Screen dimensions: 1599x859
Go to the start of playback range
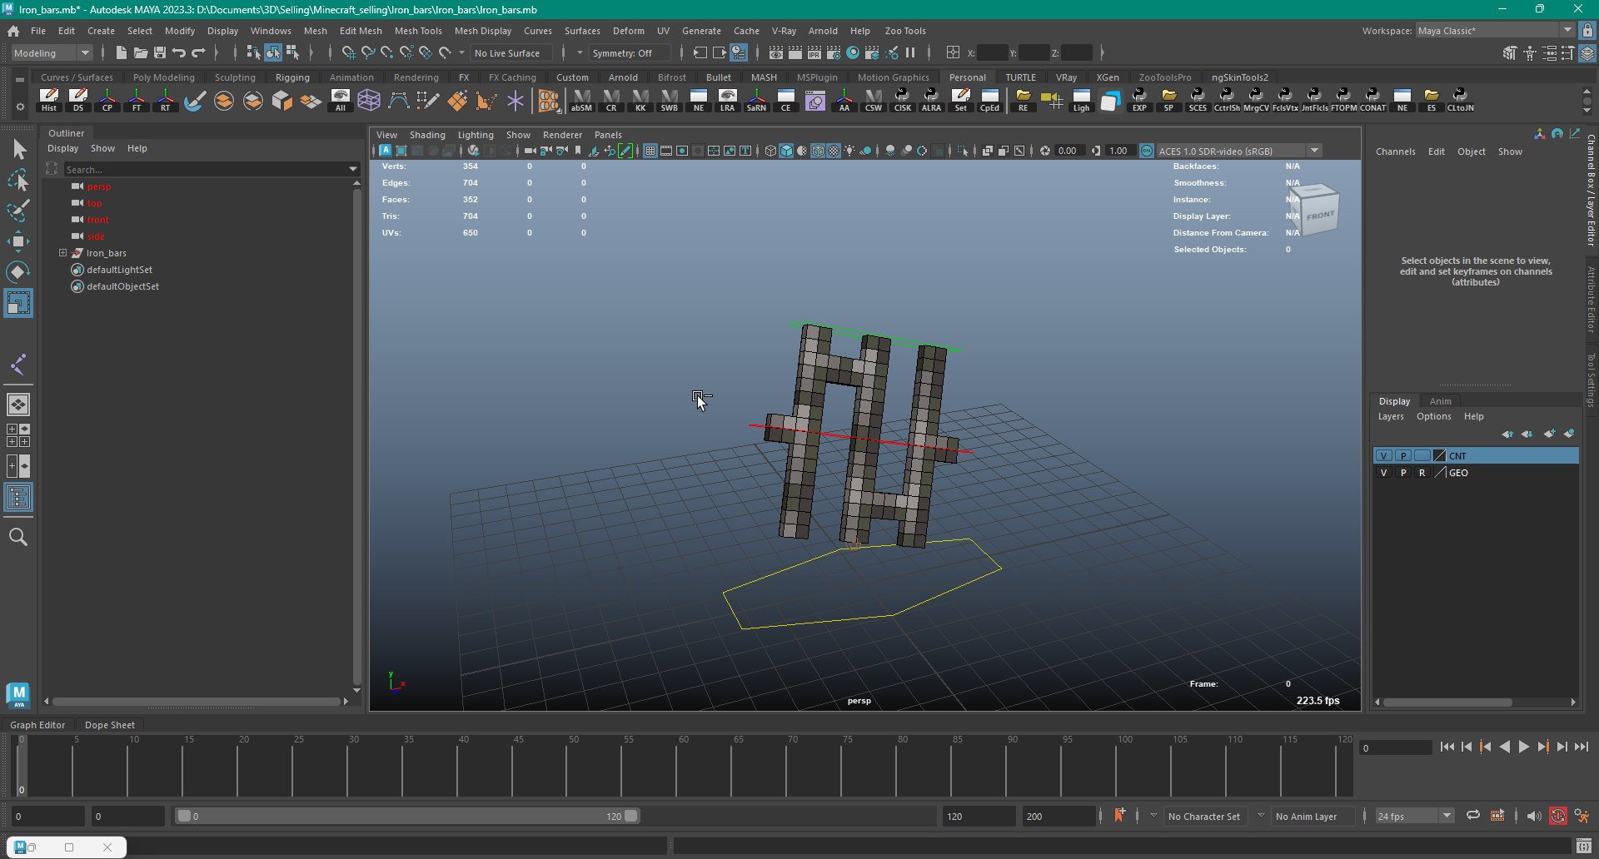(x=1447, y=747)
